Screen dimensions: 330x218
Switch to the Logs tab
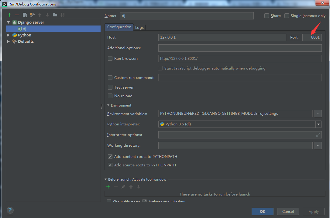point(139,27)
